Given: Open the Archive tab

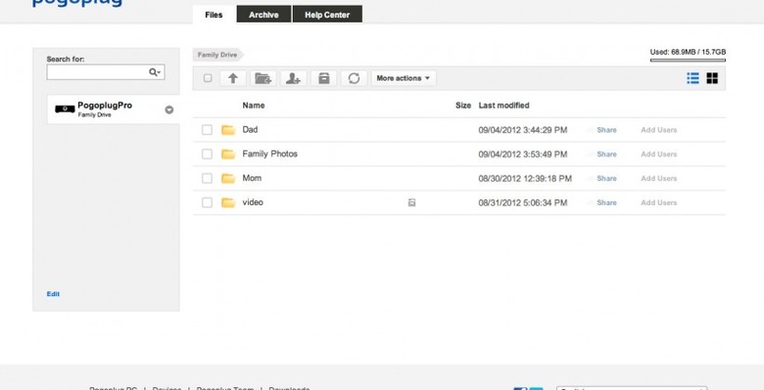Looking at the screenshot, I should point(263,15).
